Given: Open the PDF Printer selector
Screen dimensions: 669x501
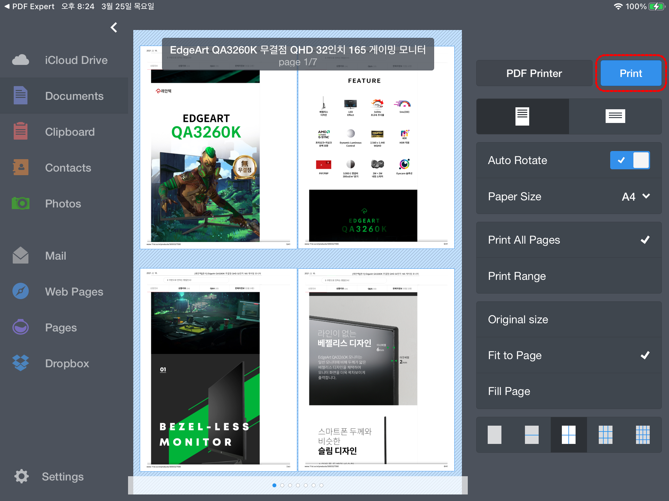Looking at the screenshot, I should pos(534,73).
